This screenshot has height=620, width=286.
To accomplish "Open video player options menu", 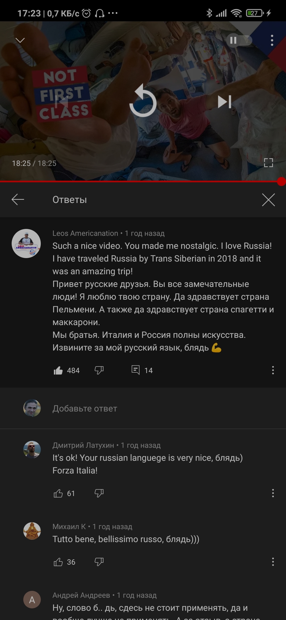I will (272, 40).
